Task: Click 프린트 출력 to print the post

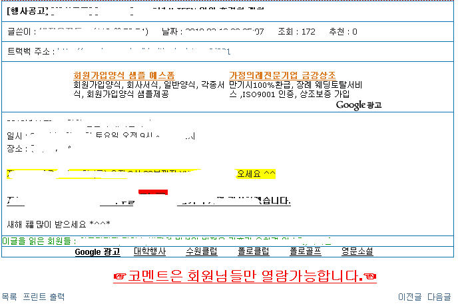Action: [44, 297]
